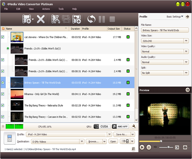192x159 pixels.
Task: Click the Merge film strips icon
Action: (66, 19)
